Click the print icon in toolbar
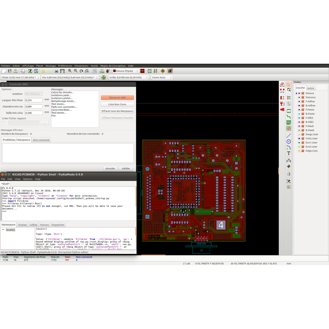This screenshot has width=329, height=329. pos(57,71)
